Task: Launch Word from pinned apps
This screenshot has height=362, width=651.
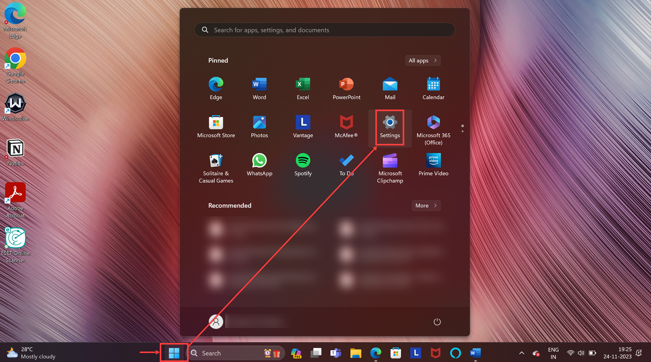Action: 259,88
